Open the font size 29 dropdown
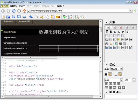The image size is (138, 100). tap(134, 80)
